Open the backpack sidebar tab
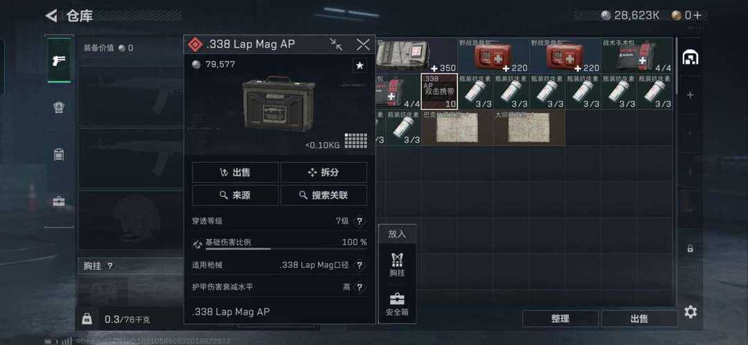The width and height of the screenshot is (748, 345). tap(59, 154)
